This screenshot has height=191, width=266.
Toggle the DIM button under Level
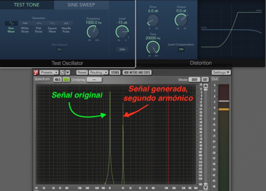[x=122, y=49]
